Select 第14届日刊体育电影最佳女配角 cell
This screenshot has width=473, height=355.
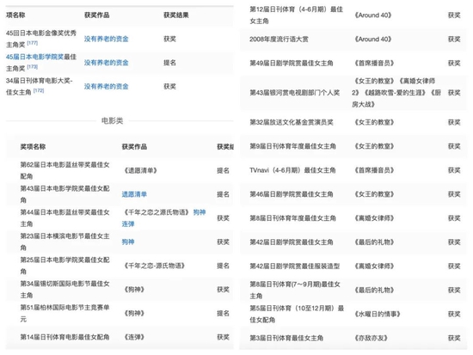pyautogui.click(x=64, y=337)
